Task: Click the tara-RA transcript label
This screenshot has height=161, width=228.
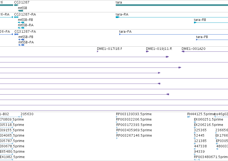Action: click(x=122, y=14)
